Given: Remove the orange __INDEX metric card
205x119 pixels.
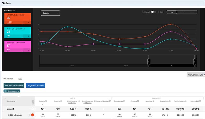Looking at the screenshot, I should coord(29,22).
